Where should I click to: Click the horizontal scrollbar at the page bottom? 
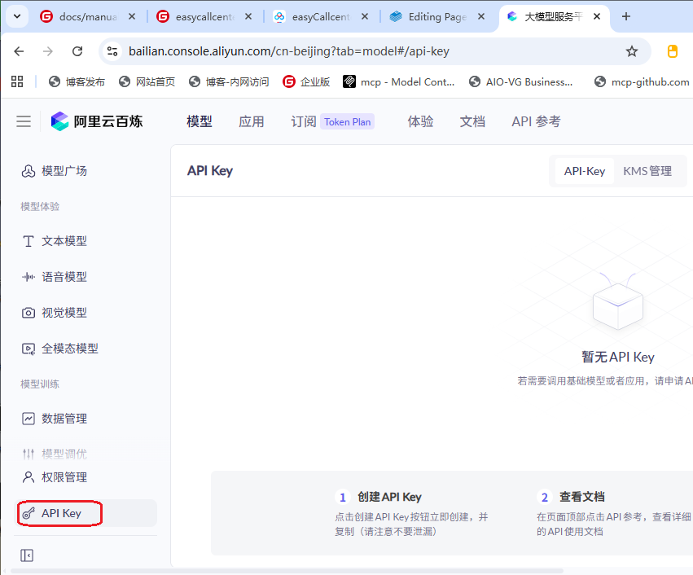click(287, 571)
